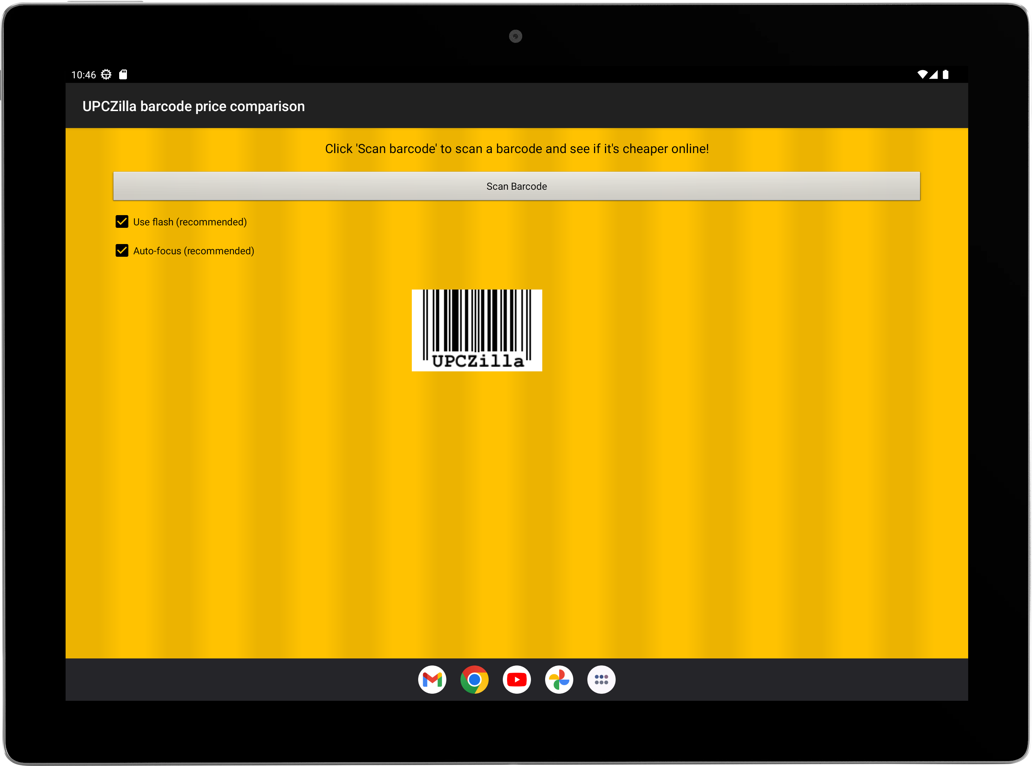Viewport: 1032px width, 766px height.
Task: Tap the UPCZilla barcode price comparison title
Action: 193,106
